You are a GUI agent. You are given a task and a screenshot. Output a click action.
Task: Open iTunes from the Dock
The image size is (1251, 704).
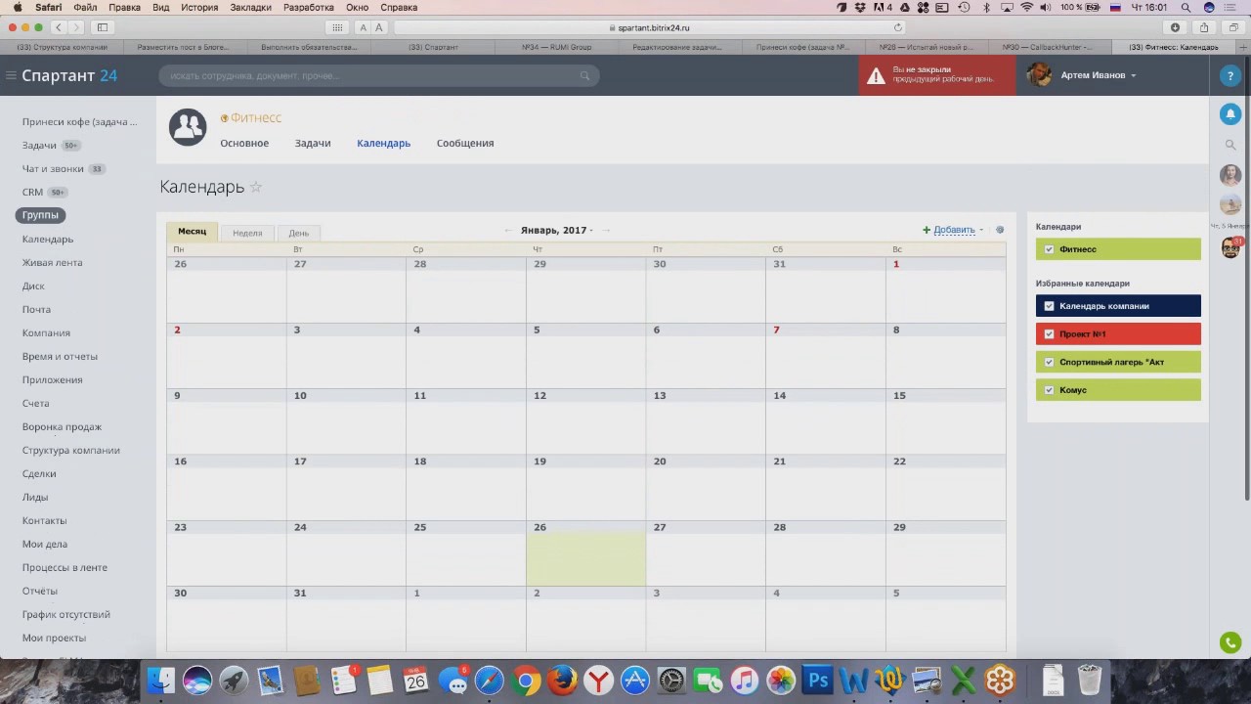tap(745, 680)
